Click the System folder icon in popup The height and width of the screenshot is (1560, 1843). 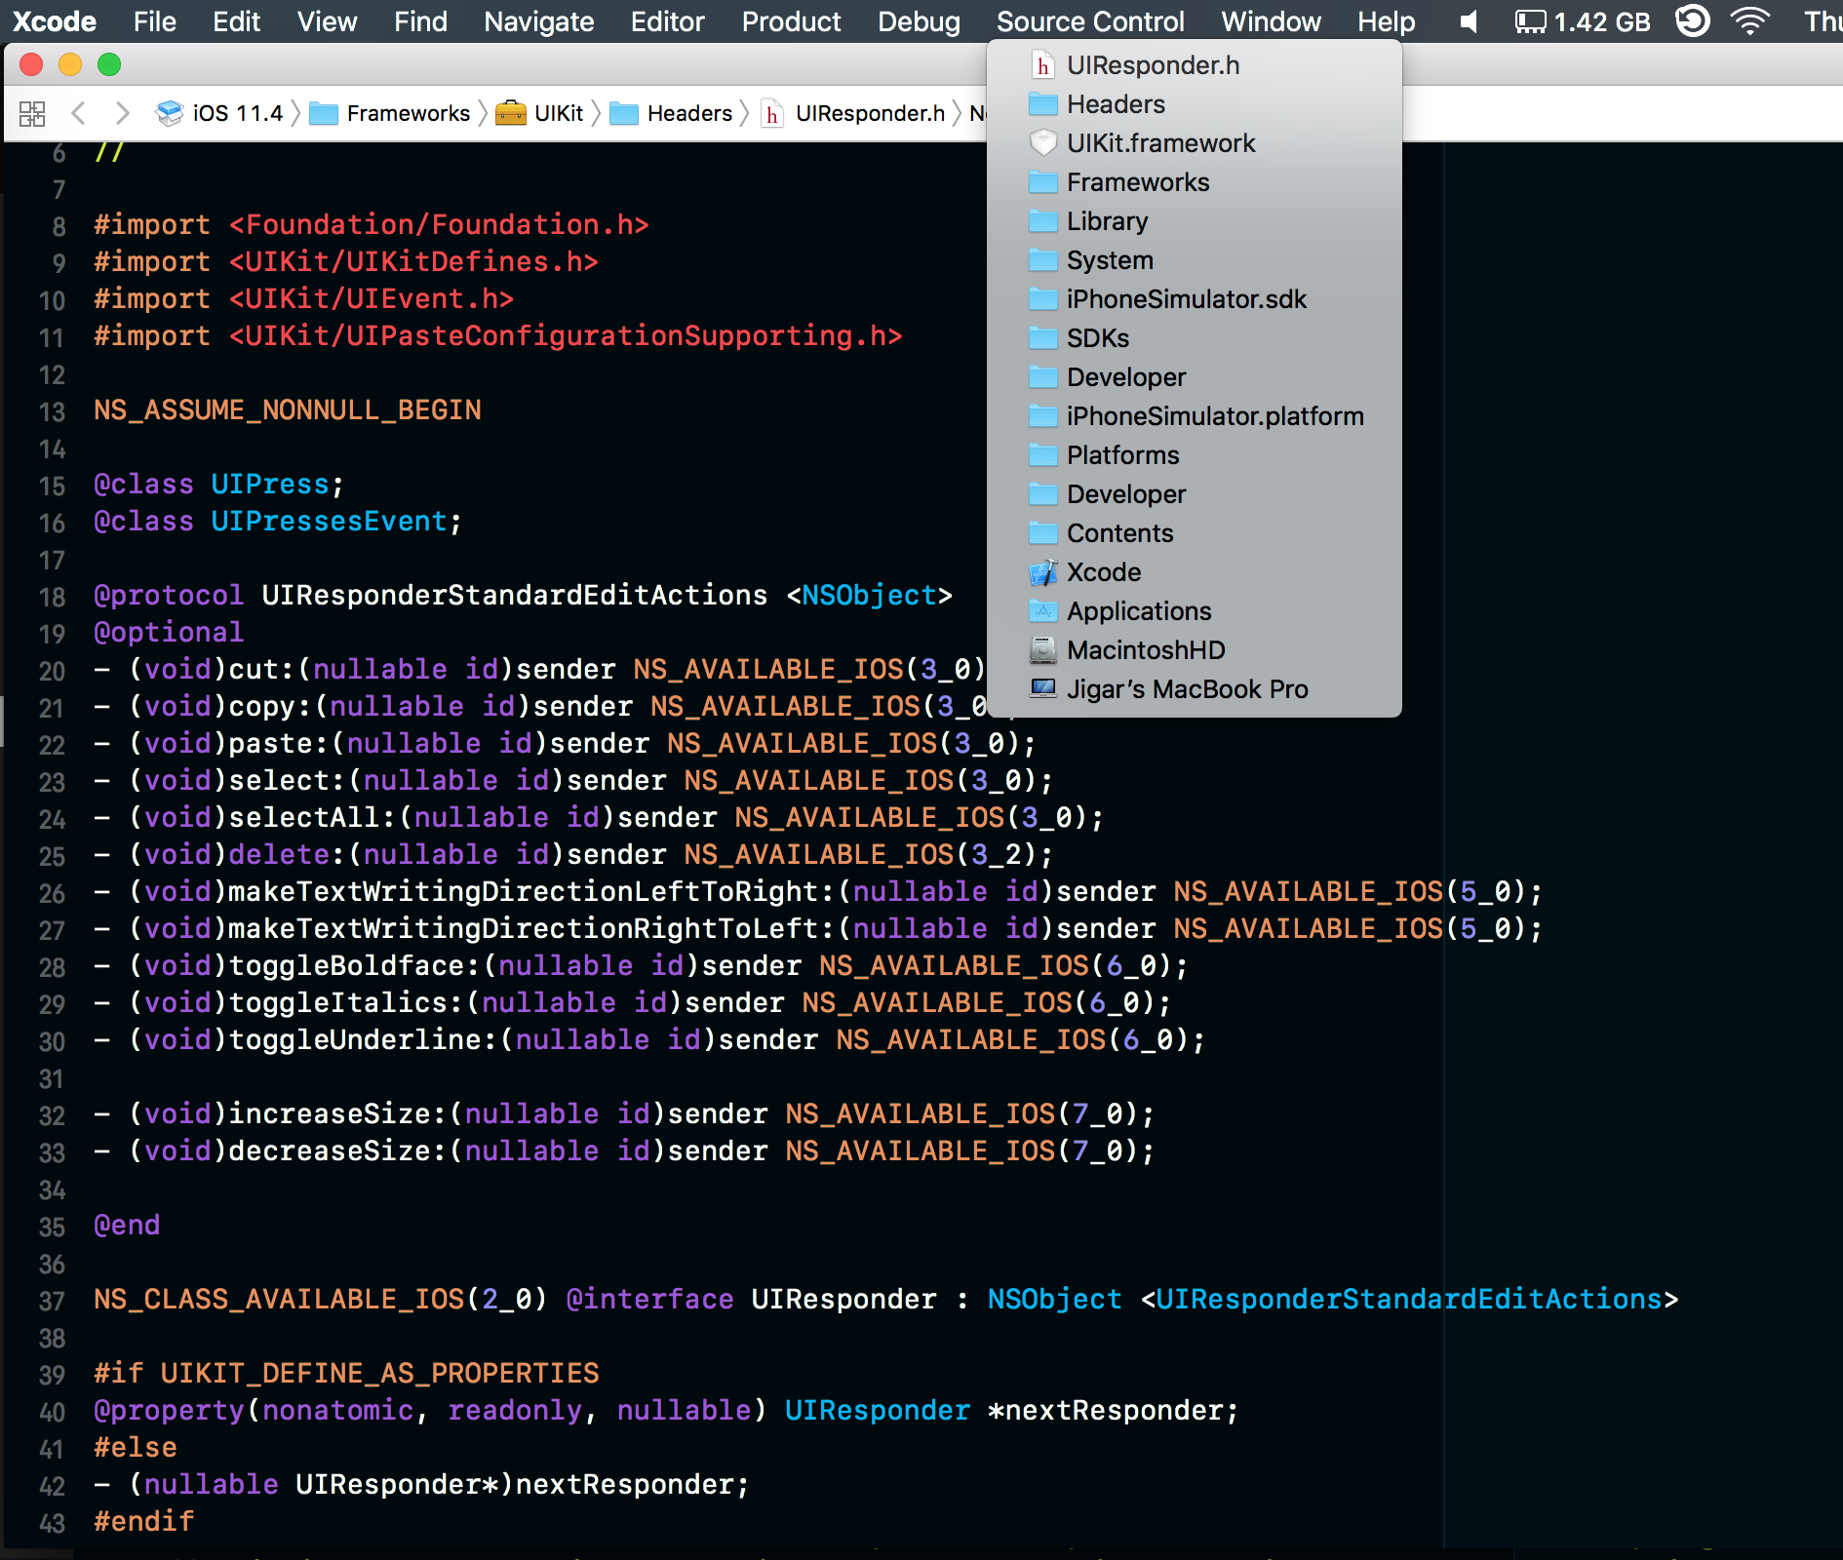1043,260
